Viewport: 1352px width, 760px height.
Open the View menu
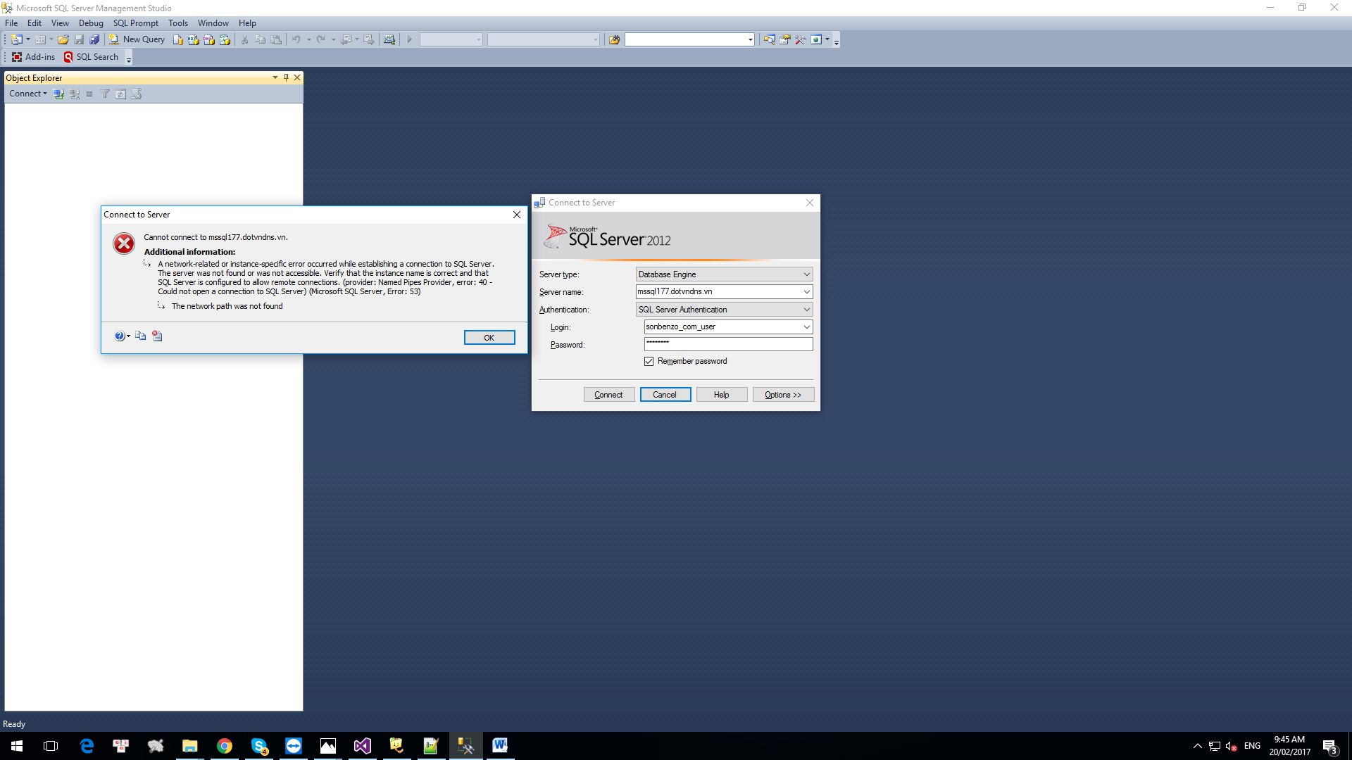click(60, 23)
